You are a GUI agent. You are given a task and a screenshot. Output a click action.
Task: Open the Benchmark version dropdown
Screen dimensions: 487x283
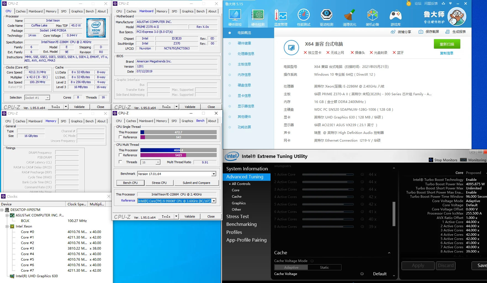coord(214,174)
